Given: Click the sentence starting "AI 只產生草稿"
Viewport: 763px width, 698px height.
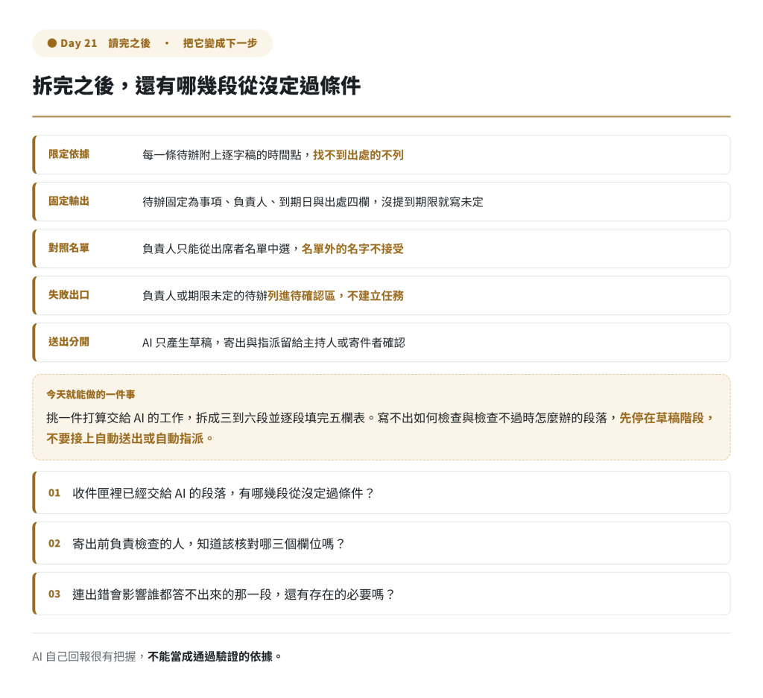Looking at the screenshot, I should click(273, 343).
